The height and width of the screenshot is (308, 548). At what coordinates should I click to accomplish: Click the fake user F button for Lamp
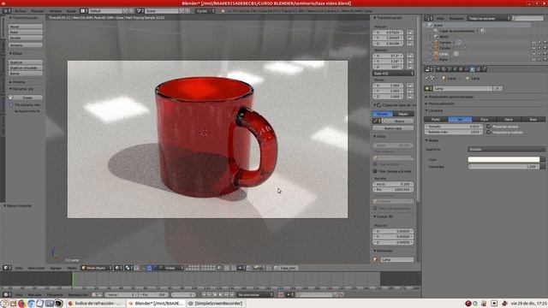click(497, 88)
